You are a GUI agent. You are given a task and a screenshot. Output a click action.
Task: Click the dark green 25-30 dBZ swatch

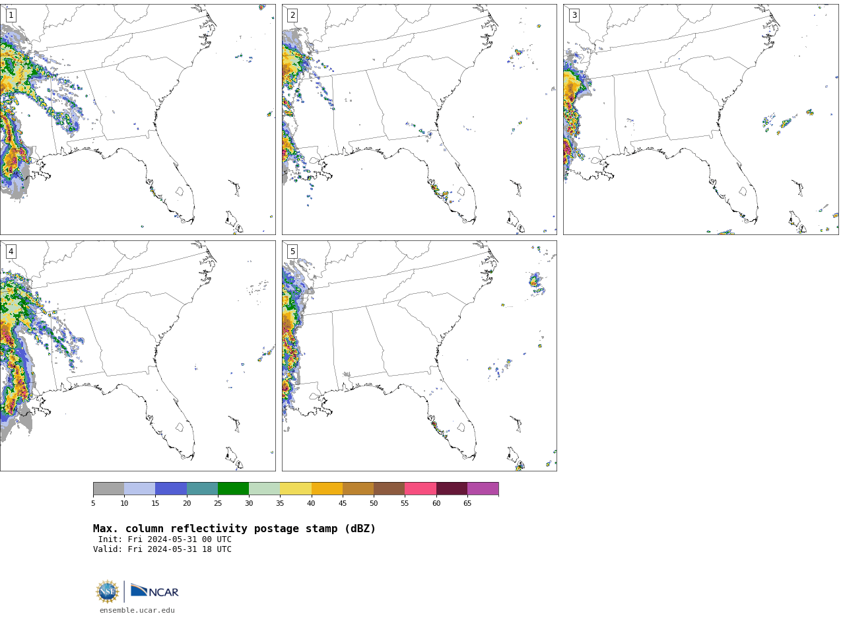[233, 489]
